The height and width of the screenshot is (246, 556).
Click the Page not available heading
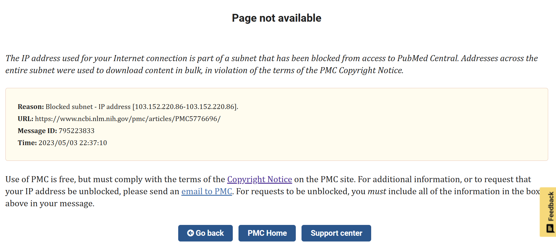[276, 18]
